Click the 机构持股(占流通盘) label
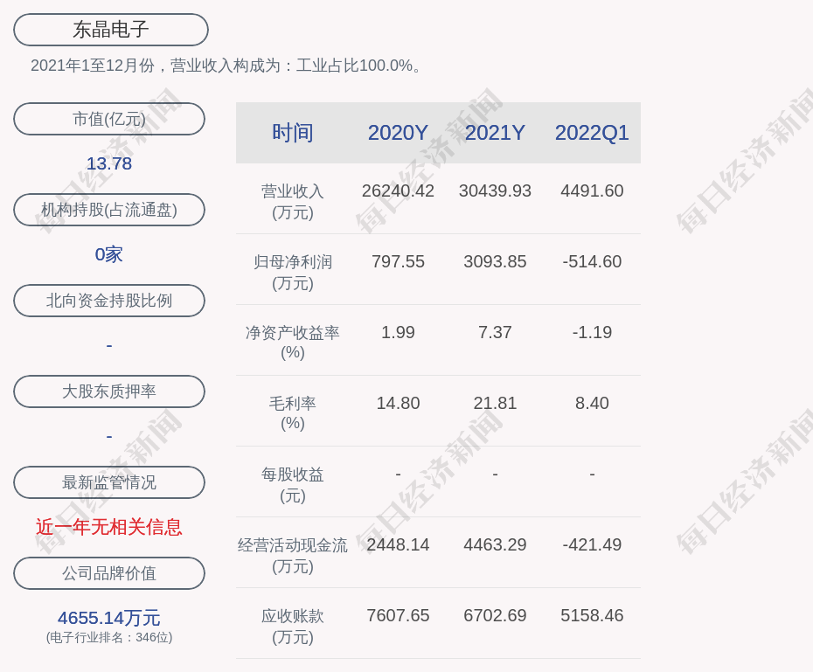Image resolution: width=813 pixels, height=672 pixels. click(x=109, y=210)
